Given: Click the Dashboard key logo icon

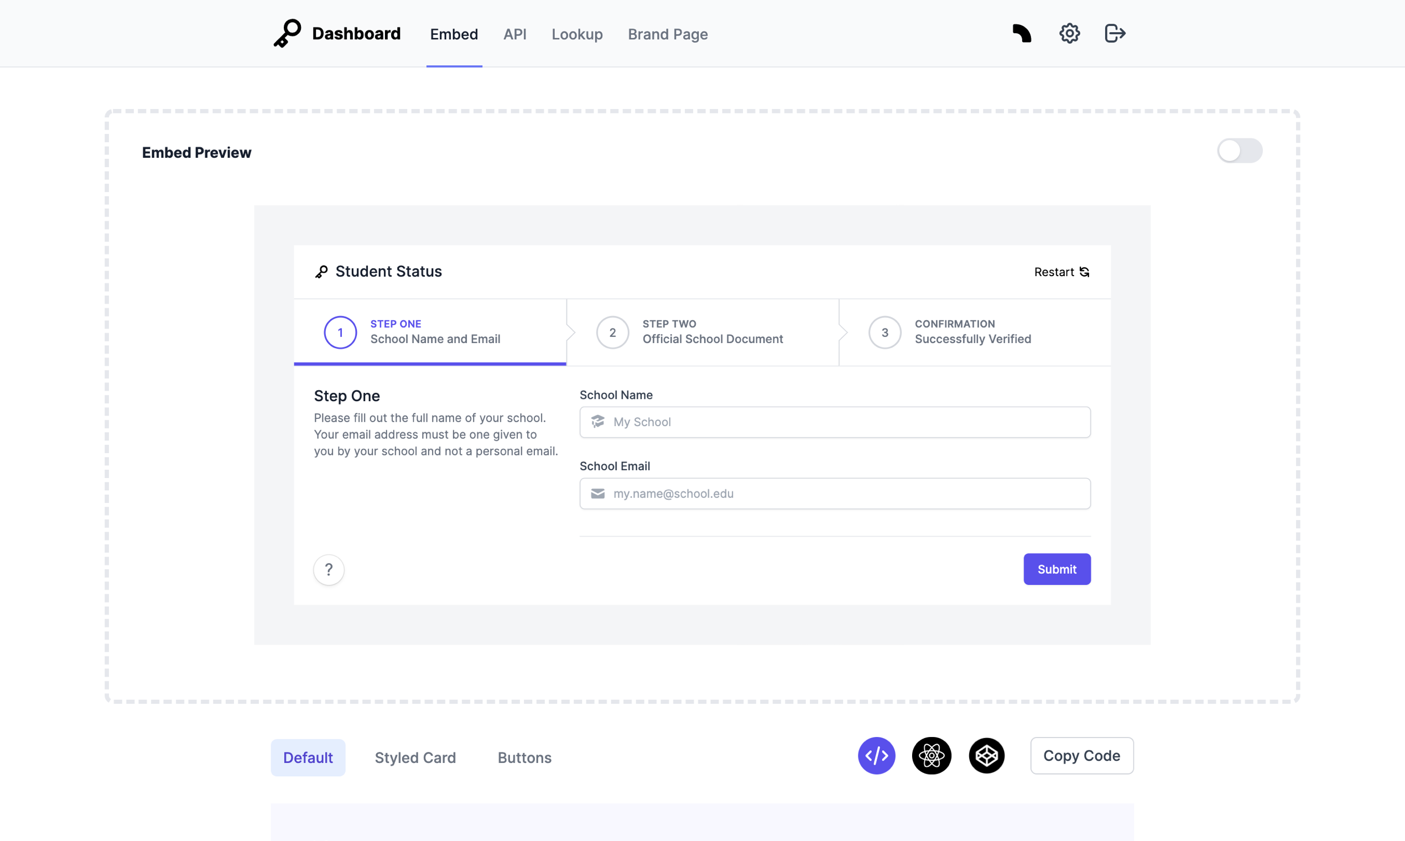Looking at the screenshot, I should [287, 33].
